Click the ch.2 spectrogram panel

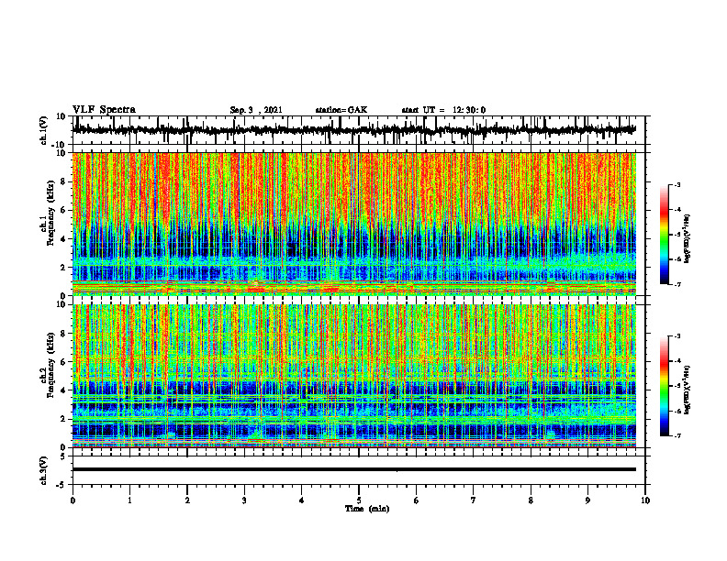[x=354, y=376]
